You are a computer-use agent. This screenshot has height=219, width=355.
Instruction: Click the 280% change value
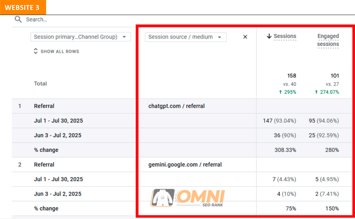coord(332,150)
